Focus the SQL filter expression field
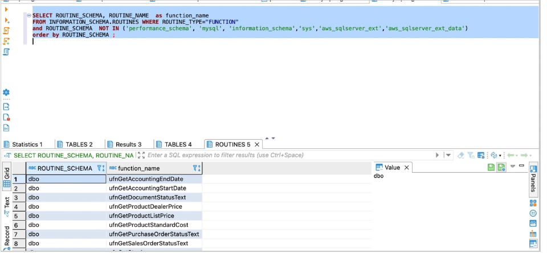The height and width of the screenshot is (253, 547). point(289,155)
